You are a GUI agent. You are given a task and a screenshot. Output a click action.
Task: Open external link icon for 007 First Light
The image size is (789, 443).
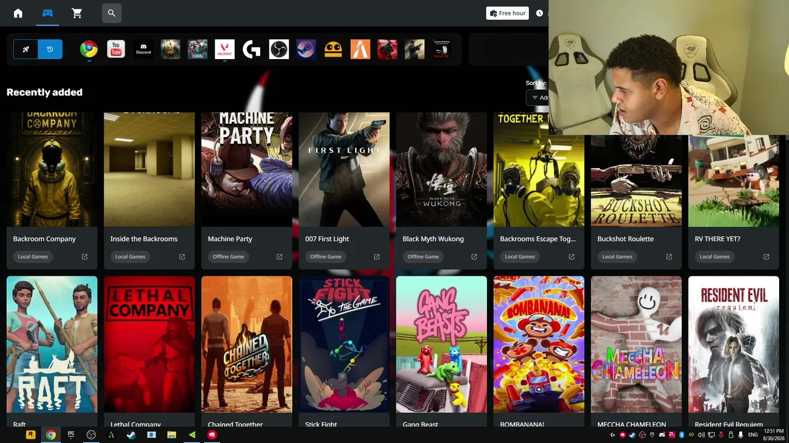point(377,257)
